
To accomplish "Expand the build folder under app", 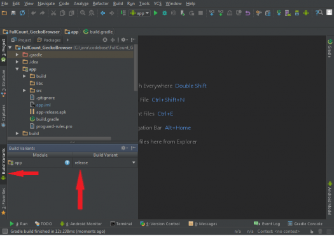I will pos(25,76).
